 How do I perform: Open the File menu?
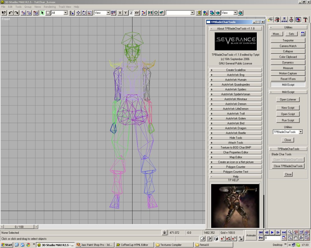pyautogui.click(x=3, y=7)
